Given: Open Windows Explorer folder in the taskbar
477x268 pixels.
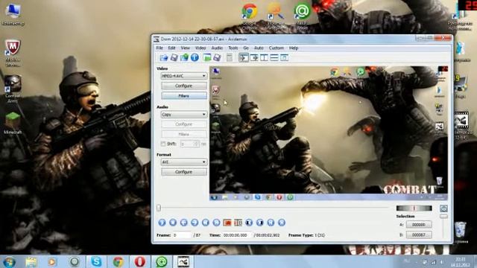Looking at the screenshot, I should pos(31,261).
